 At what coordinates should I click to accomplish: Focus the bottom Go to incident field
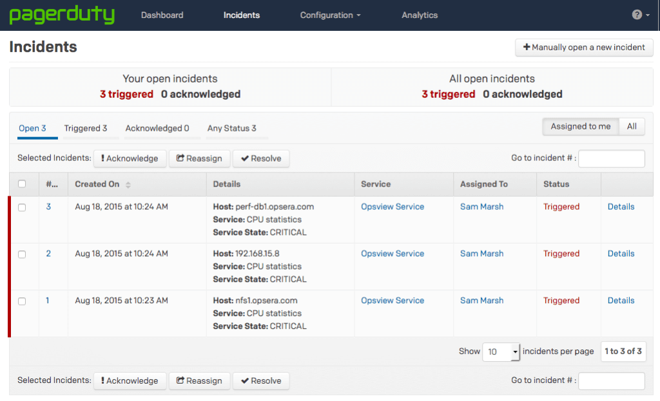[x=612, y=381]
